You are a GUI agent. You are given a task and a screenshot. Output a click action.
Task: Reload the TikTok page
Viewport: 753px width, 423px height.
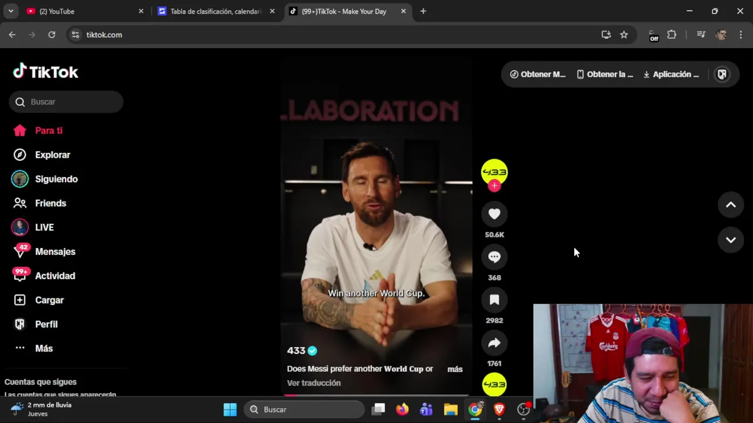(52, 35)
